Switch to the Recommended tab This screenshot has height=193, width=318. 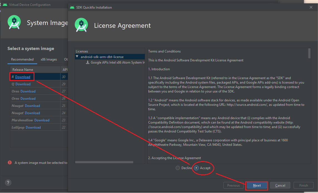(22, 59)
